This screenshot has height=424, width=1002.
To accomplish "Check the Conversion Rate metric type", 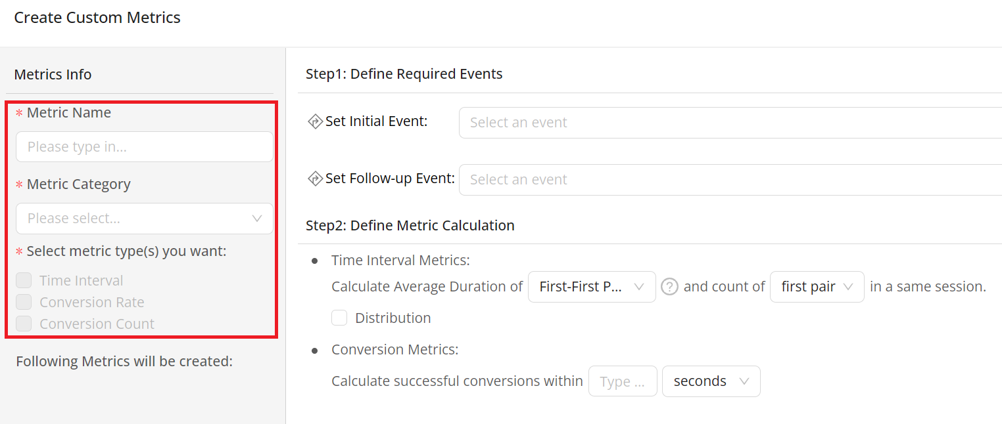I will click(24, 303).
